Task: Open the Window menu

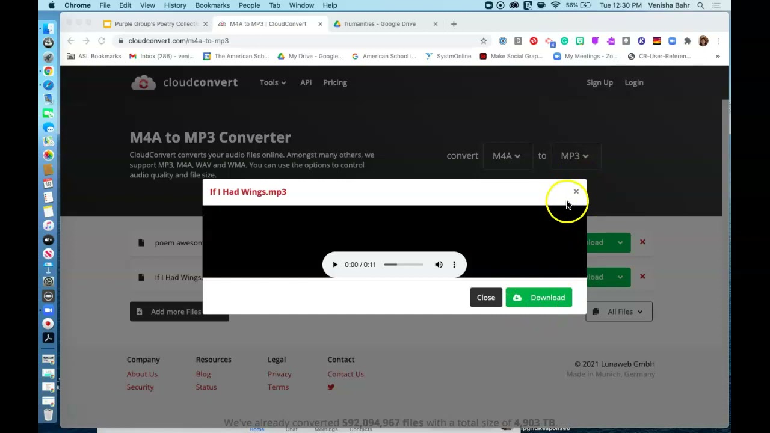Action: coord(301,5)
